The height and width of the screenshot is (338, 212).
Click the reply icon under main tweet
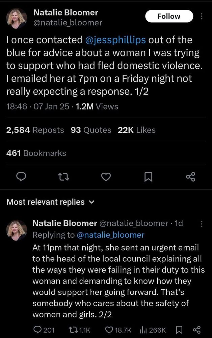click(22, 176)
